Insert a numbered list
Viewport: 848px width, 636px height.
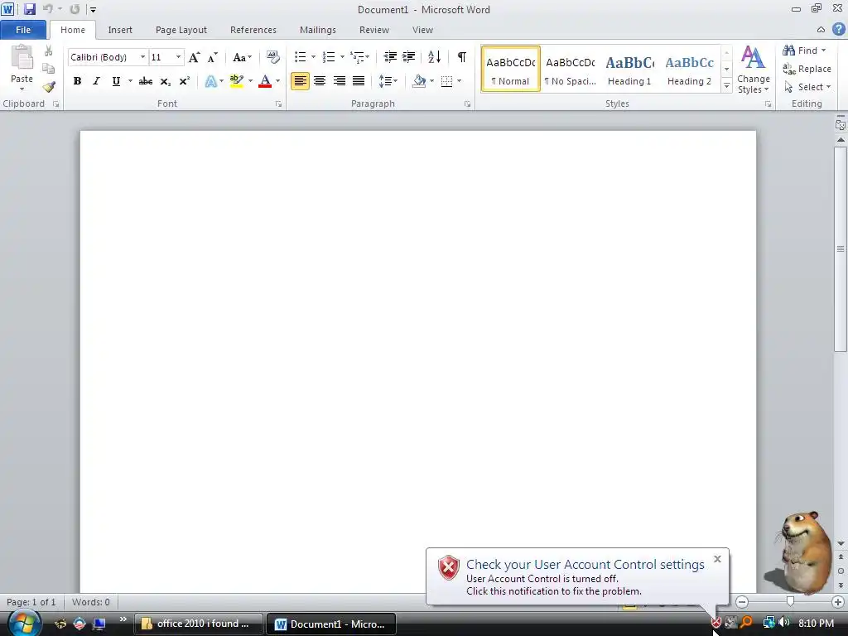point(329,57)
